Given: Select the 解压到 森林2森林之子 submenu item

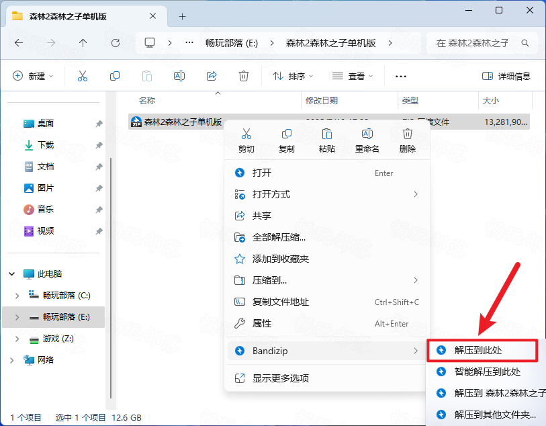Looking at the screenshot, I should (x=486, y=393).
